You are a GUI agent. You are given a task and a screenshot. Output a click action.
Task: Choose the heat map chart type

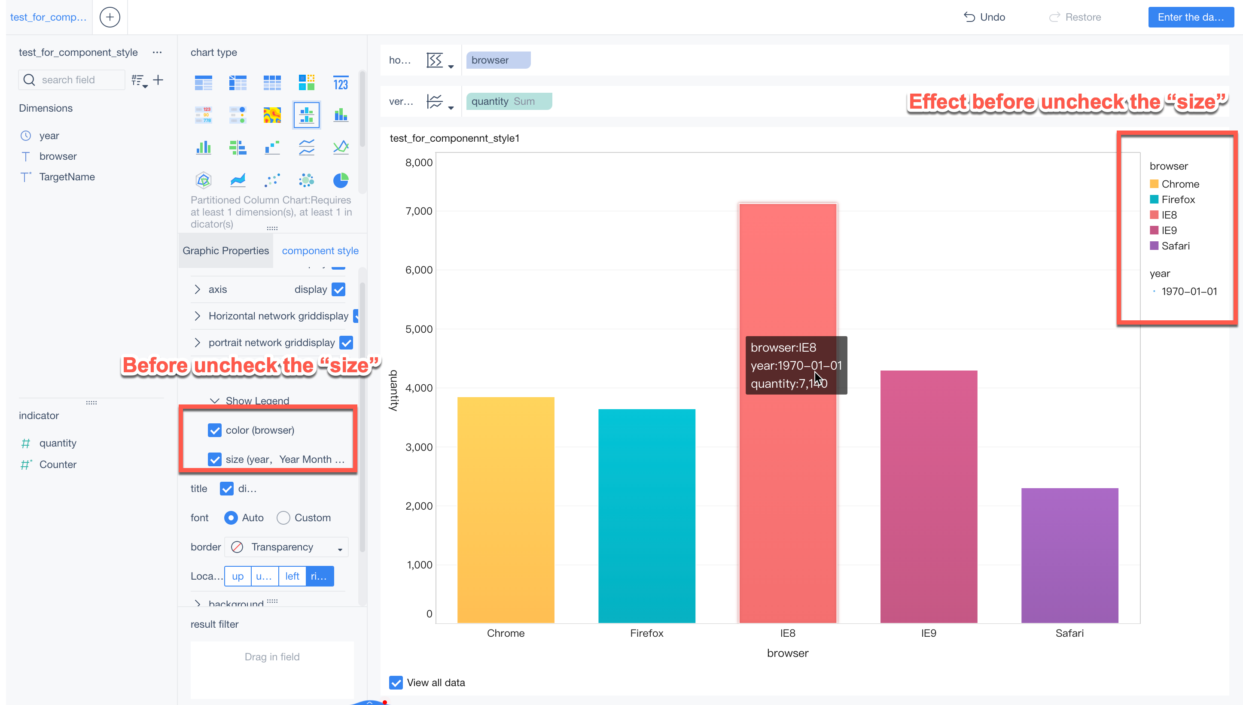point(272,115)
